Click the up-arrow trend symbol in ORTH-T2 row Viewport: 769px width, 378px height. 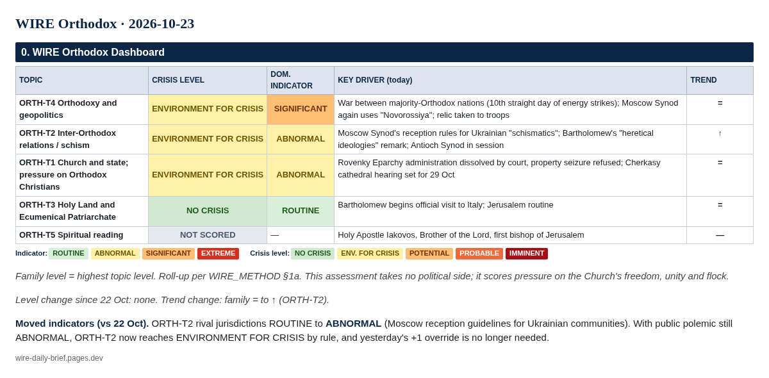pyautogui.click(x=720, y=133)
